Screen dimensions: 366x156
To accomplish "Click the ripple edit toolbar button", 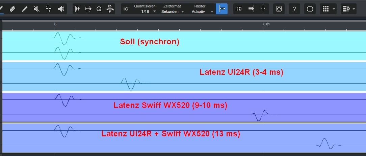I will point(239,9).
